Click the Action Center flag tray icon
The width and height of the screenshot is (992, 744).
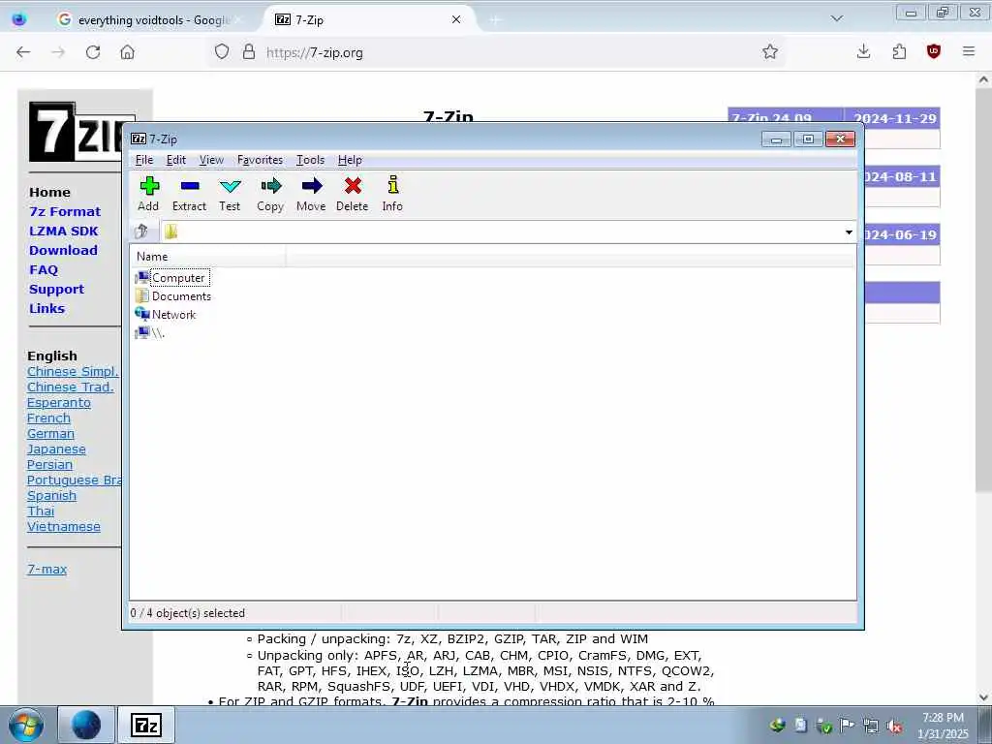point(847,726)
